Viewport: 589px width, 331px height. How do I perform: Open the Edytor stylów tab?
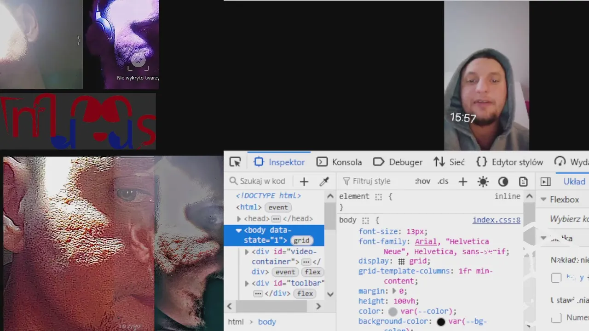pyautogui.click(x=509, y=162)
